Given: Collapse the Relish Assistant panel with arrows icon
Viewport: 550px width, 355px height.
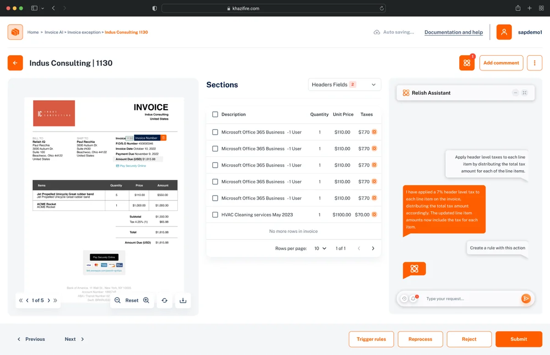Looking at the screenshot, I should point(525,93).
